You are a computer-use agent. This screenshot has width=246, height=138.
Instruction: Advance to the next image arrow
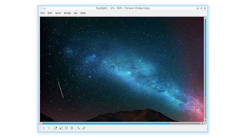pos(49,128)
